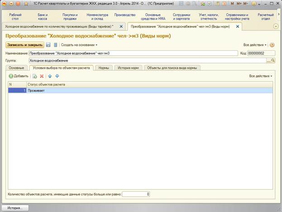
Task: Close the Преобразование Холодное водоснабжение tab
Action: coord(238,26)
